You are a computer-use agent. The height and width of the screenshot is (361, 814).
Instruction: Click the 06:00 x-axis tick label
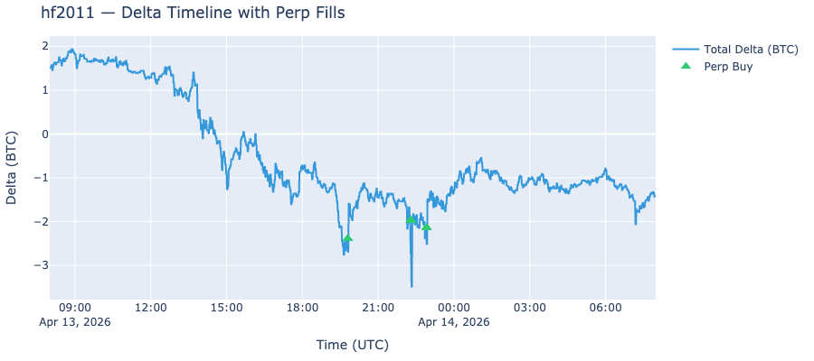click(x=605, y=308)
